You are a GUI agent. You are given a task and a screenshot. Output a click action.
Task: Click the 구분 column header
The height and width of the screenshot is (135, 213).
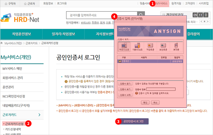tap(124, 58)
